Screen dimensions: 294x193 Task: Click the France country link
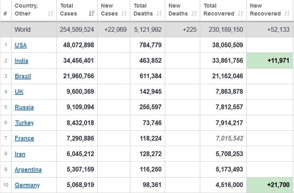coord(24,138)
